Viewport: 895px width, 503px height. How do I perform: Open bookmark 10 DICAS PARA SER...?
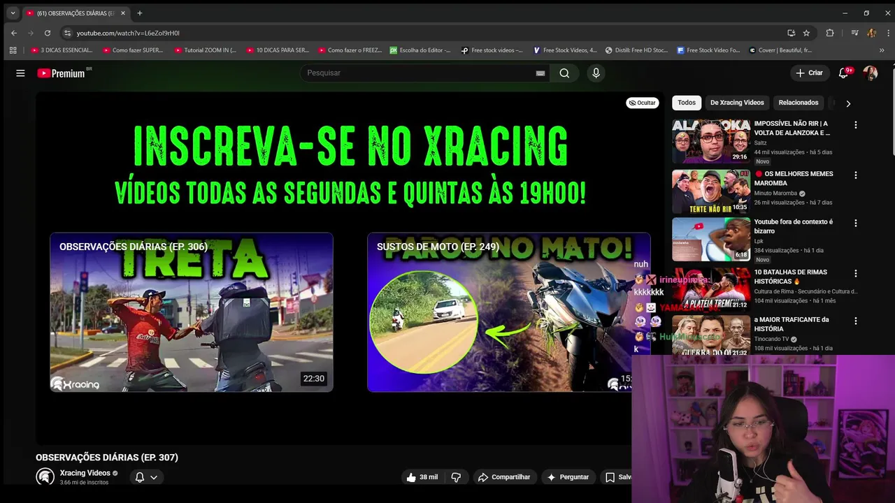pos(277,50)
